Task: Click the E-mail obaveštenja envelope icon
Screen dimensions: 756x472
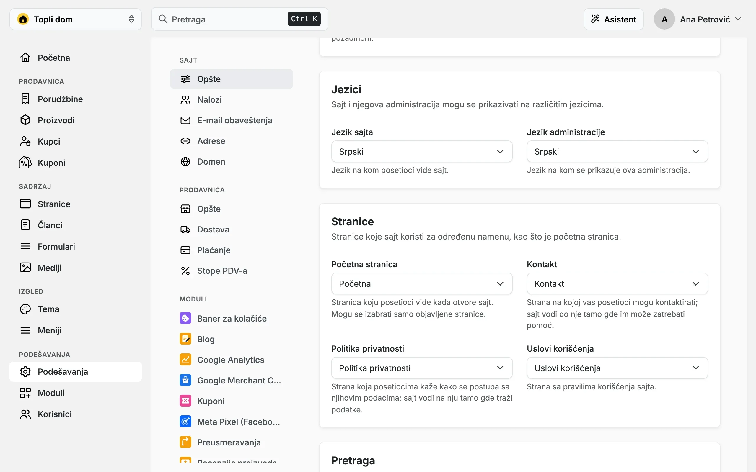Action: tap(185, 120)
